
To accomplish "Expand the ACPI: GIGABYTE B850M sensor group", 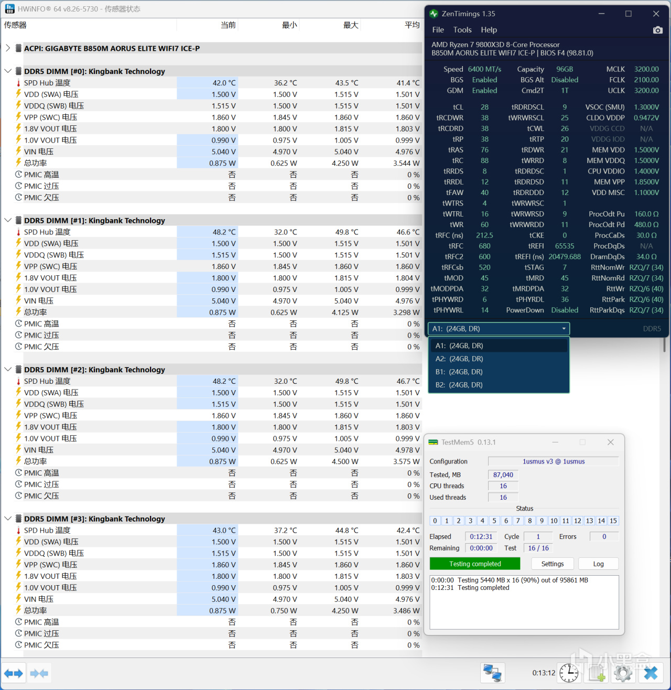I will point(7,48).
